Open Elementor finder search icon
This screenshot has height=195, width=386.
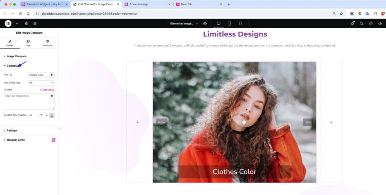(x=361, y=24)
